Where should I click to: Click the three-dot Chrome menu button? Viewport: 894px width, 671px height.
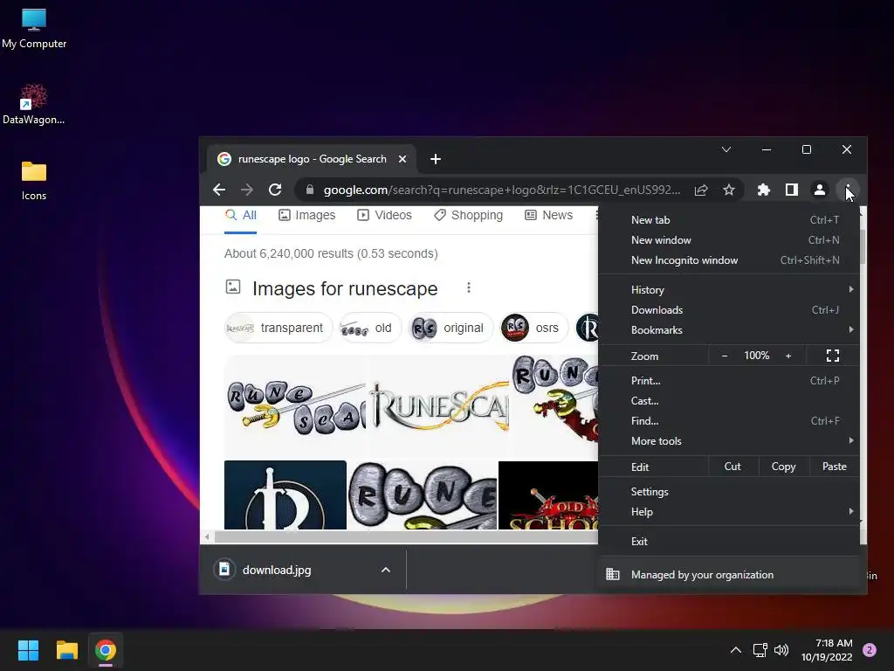point(847,190)
